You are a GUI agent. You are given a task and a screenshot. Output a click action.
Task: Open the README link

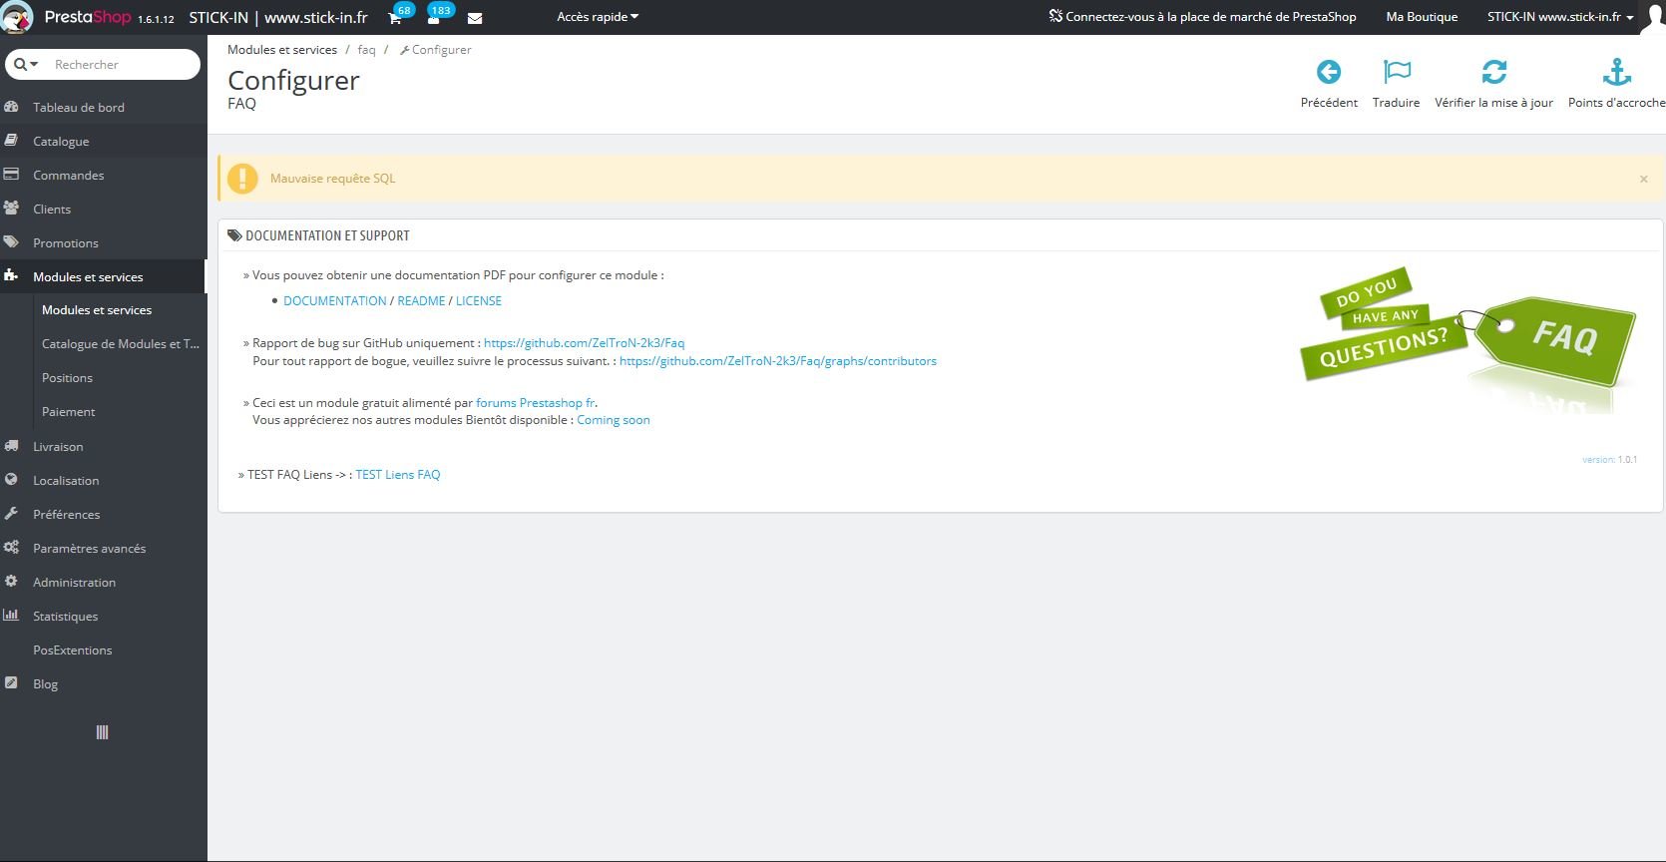click(x=421, y=300)
